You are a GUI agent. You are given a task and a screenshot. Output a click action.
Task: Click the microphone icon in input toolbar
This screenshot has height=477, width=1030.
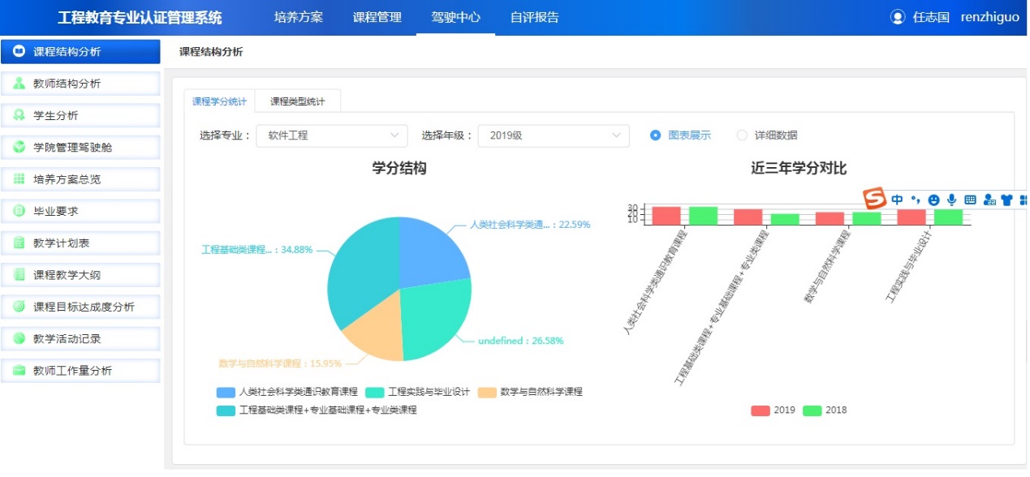950,200
